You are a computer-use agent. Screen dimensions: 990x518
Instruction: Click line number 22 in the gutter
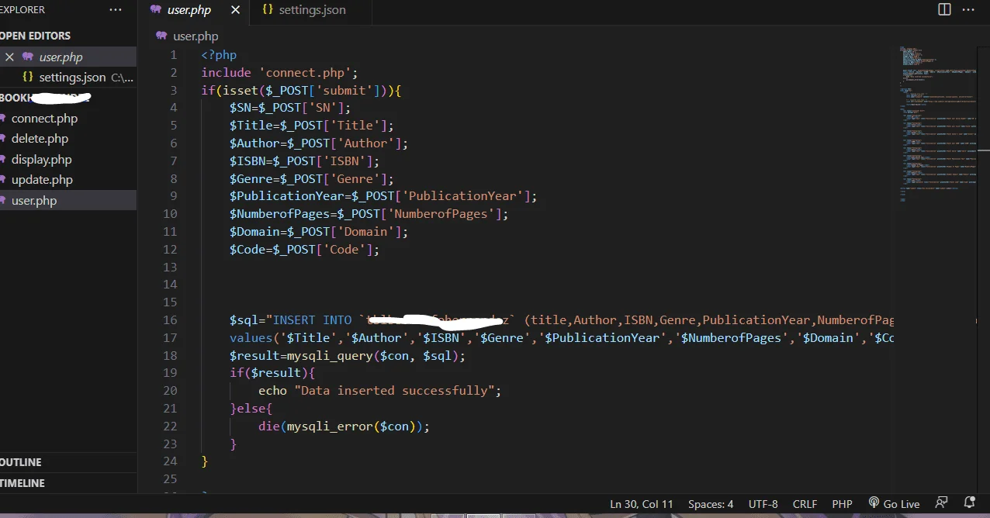click(171, 426)
